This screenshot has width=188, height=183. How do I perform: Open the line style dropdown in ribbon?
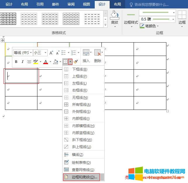[x=174, y=13]
